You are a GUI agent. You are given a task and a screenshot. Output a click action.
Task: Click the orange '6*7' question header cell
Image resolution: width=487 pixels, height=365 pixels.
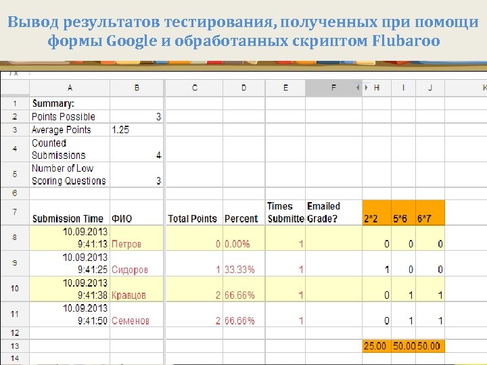point(430,213)
